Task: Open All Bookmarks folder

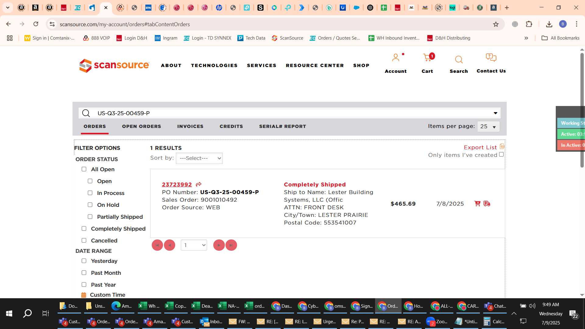Action: pyautogui.click(x=561, y=38)
